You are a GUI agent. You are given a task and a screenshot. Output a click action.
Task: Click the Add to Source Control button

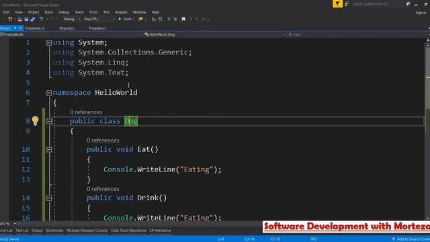click(411, 239)
